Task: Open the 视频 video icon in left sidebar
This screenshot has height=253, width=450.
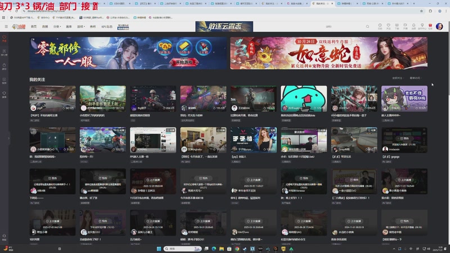Action: click(x=4, y=80)
